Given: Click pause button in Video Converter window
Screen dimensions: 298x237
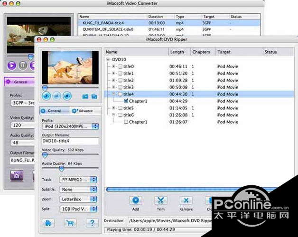Looking at the screenshot, I should coord(23,65).
